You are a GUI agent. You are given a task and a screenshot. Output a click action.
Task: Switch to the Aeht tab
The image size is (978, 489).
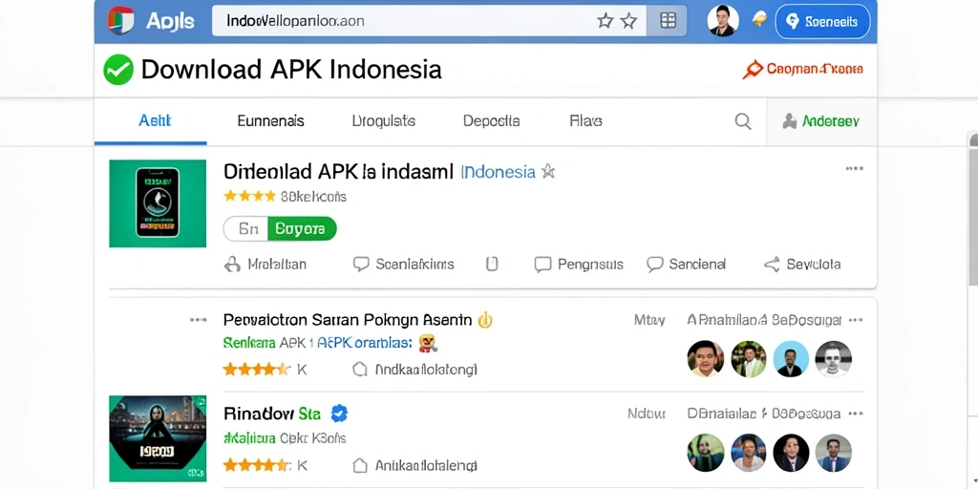pyautogui.click(x=155, y=121)
